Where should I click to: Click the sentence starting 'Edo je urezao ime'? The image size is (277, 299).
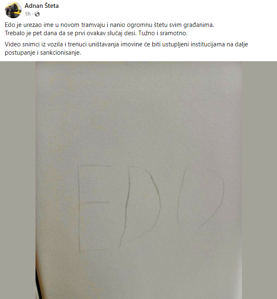(x=109, y=25)
